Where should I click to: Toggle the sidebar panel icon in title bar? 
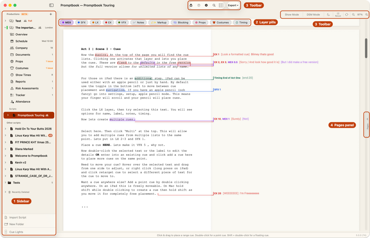coord(51,5)
